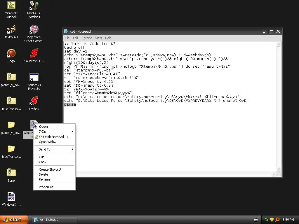This screenshot has height=224, width=299.
Task: Choose Open With... in context menu
Action: pos(55,142)
